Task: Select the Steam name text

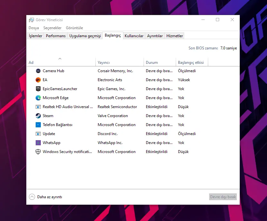Action: click(x=48, y=116)
